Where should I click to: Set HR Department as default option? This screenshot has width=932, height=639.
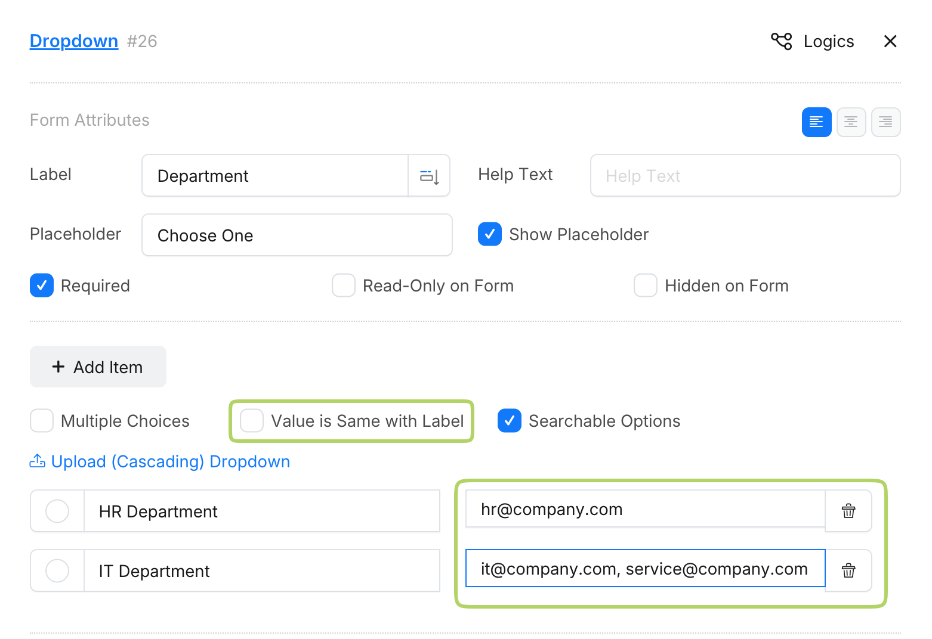pyautogui.click(x=57, y=511)
